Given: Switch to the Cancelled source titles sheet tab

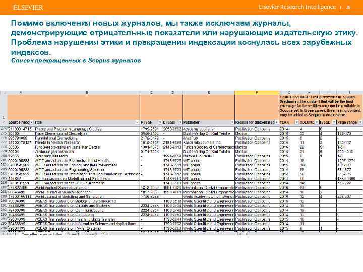Looking at the screenshot, I should (42, 234).
